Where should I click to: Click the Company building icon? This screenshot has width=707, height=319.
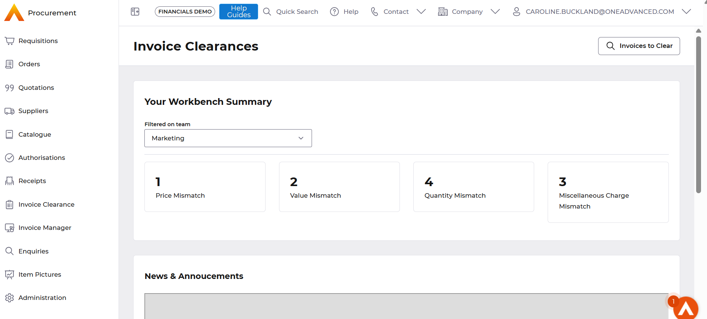(443, 12)
